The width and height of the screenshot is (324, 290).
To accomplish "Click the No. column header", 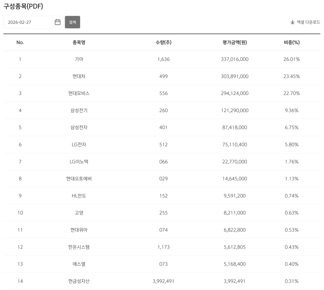I will coord(20,42).
